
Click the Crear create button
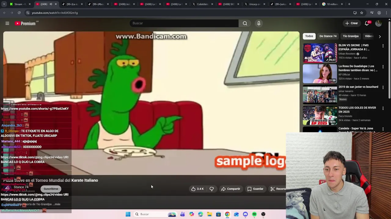click(x=351, y=23)
